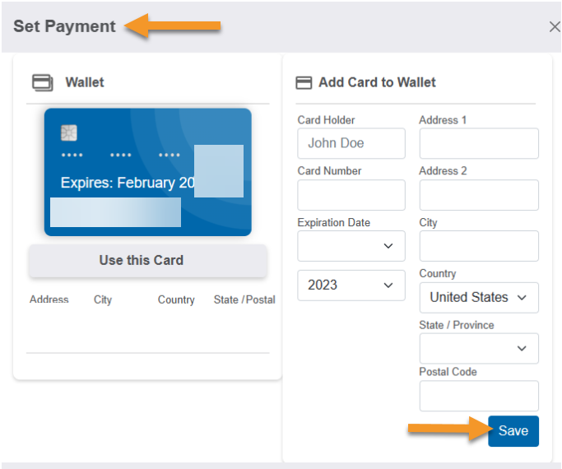562x469 pixels.
Task: Open the 2023 expiration year dropdown
Action: [x=351, y=286]
